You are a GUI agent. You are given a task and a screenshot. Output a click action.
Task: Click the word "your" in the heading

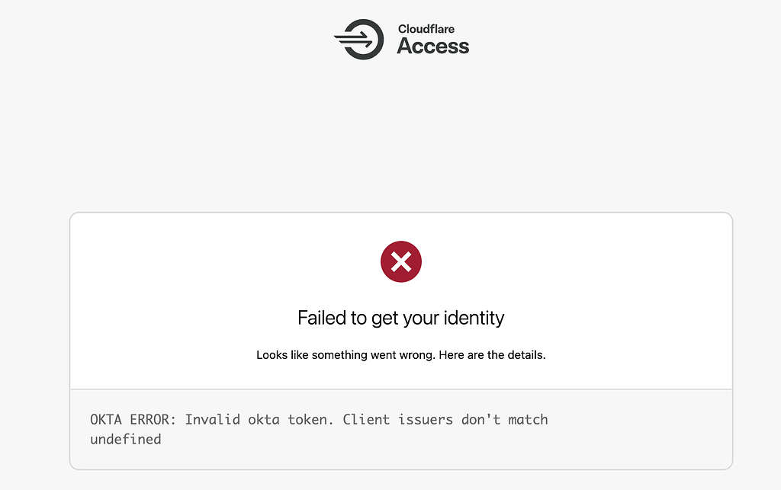[421, 318]
